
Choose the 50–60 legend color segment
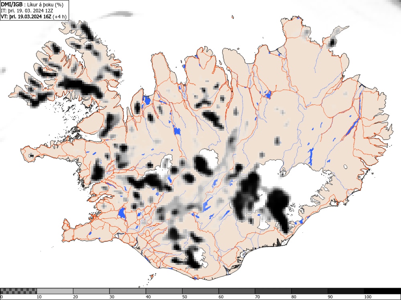click(x=200, y=291)
